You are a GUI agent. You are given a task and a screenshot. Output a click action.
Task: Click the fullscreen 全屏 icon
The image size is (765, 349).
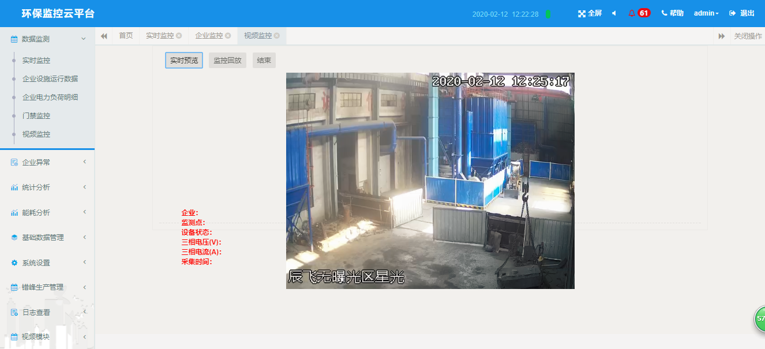[582, 13]
